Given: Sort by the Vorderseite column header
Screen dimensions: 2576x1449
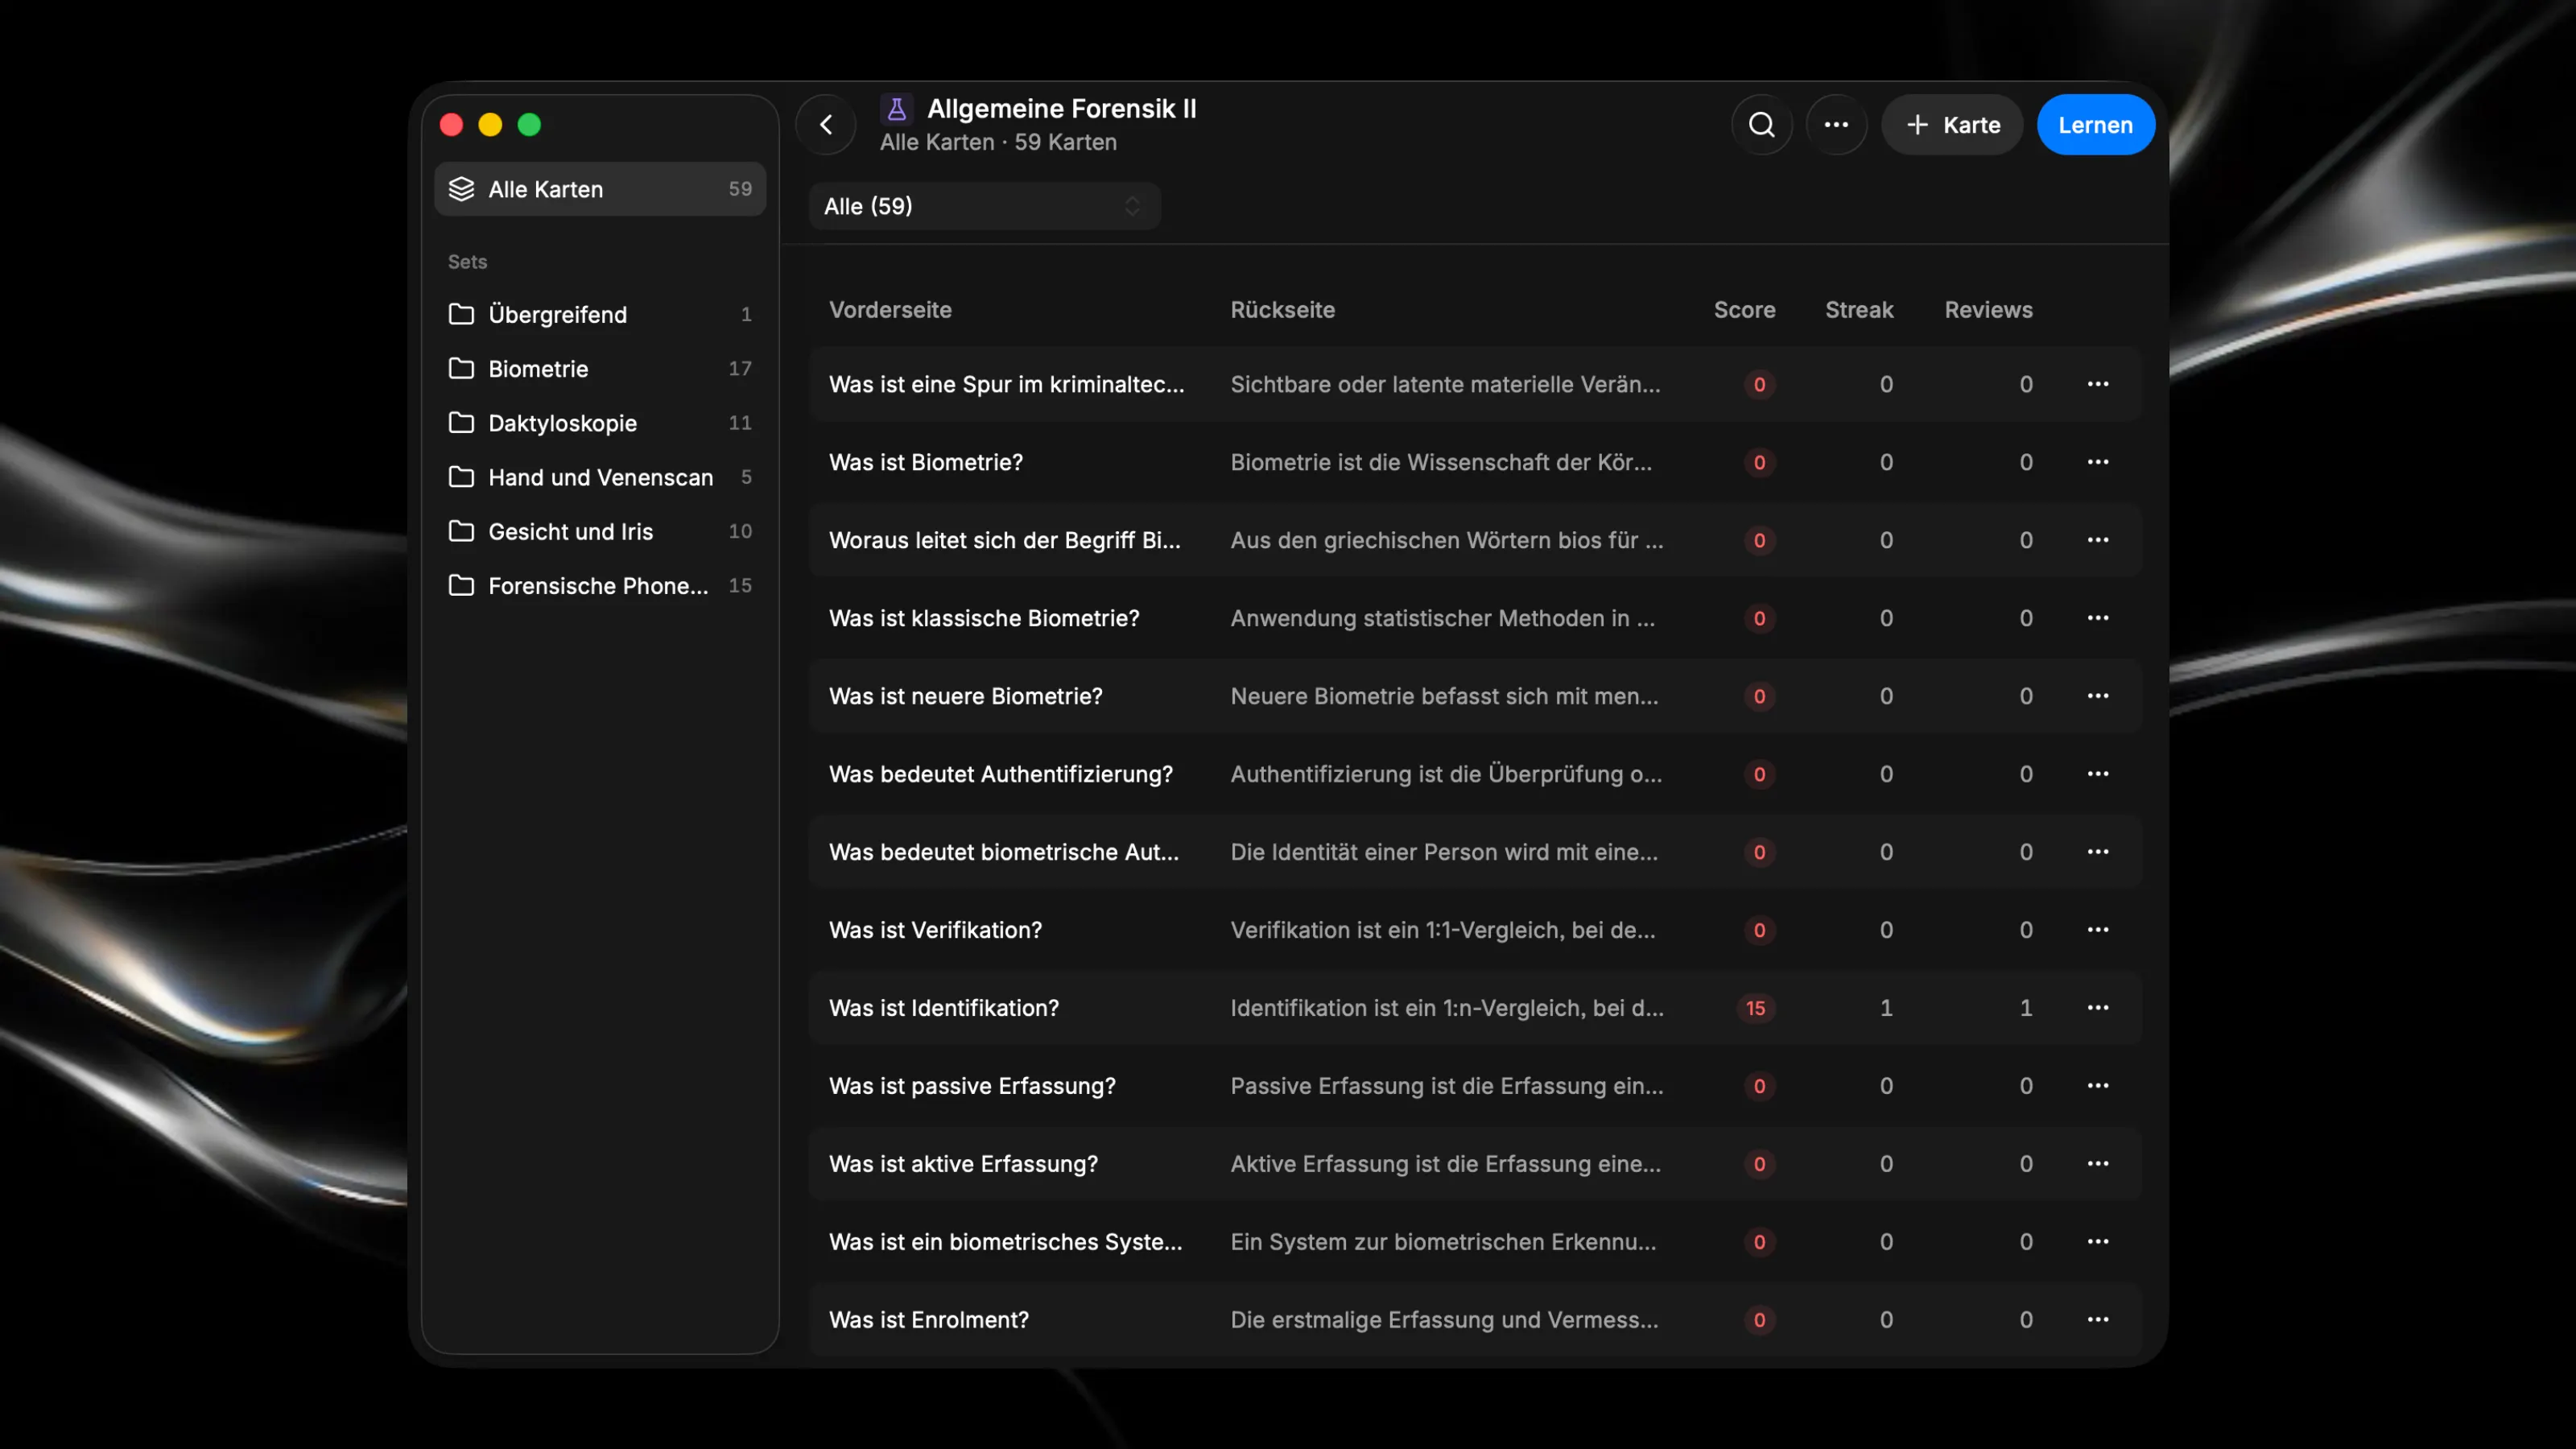Looking at the screenshot, I should click(x=890, y=310).
